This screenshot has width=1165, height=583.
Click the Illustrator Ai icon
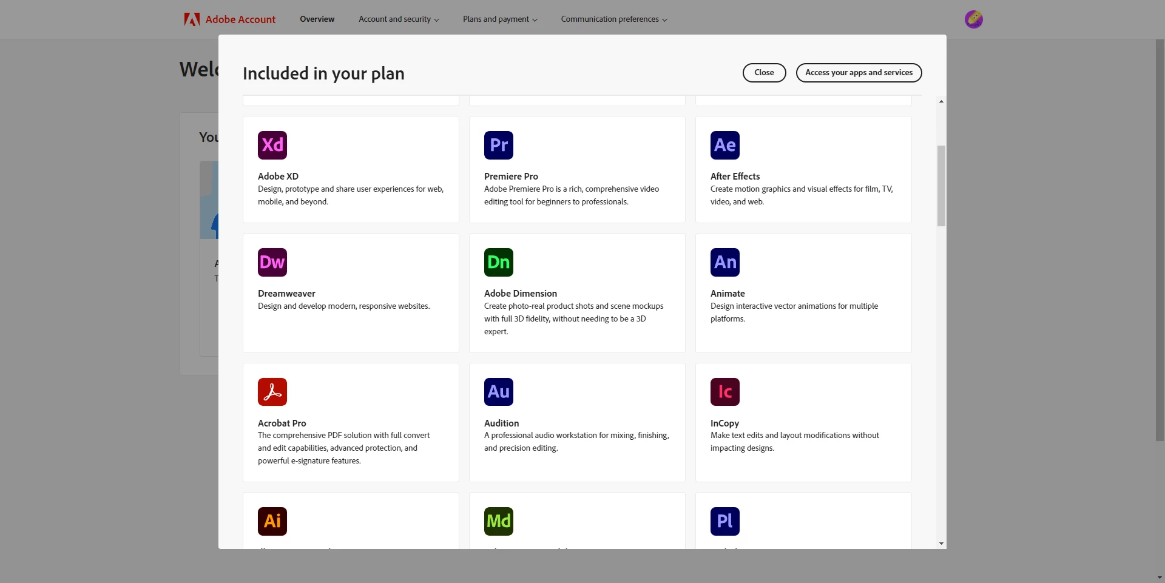point(272,521)
